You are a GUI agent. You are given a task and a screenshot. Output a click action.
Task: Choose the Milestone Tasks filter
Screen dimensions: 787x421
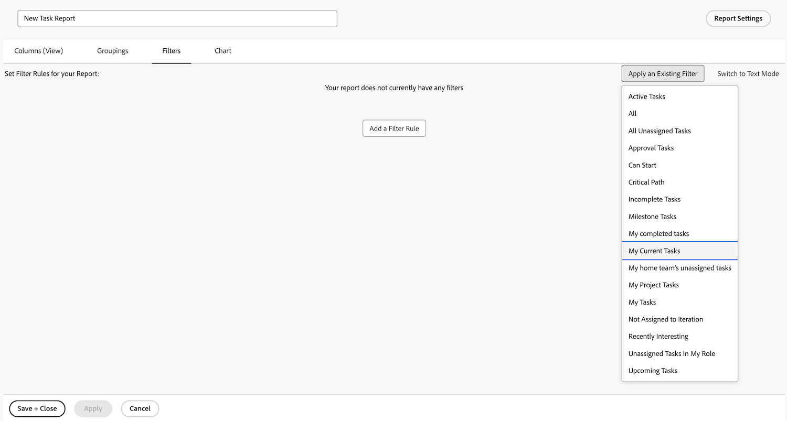pos(652,216)
